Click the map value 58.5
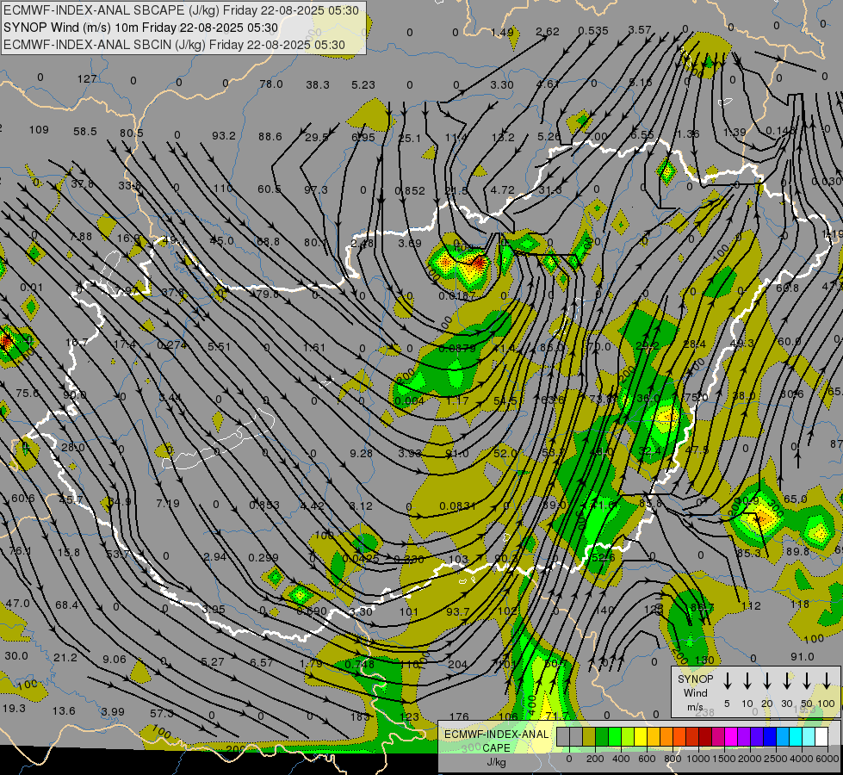The width and height of the screenshot is (843, 775). tap(85, 131)
